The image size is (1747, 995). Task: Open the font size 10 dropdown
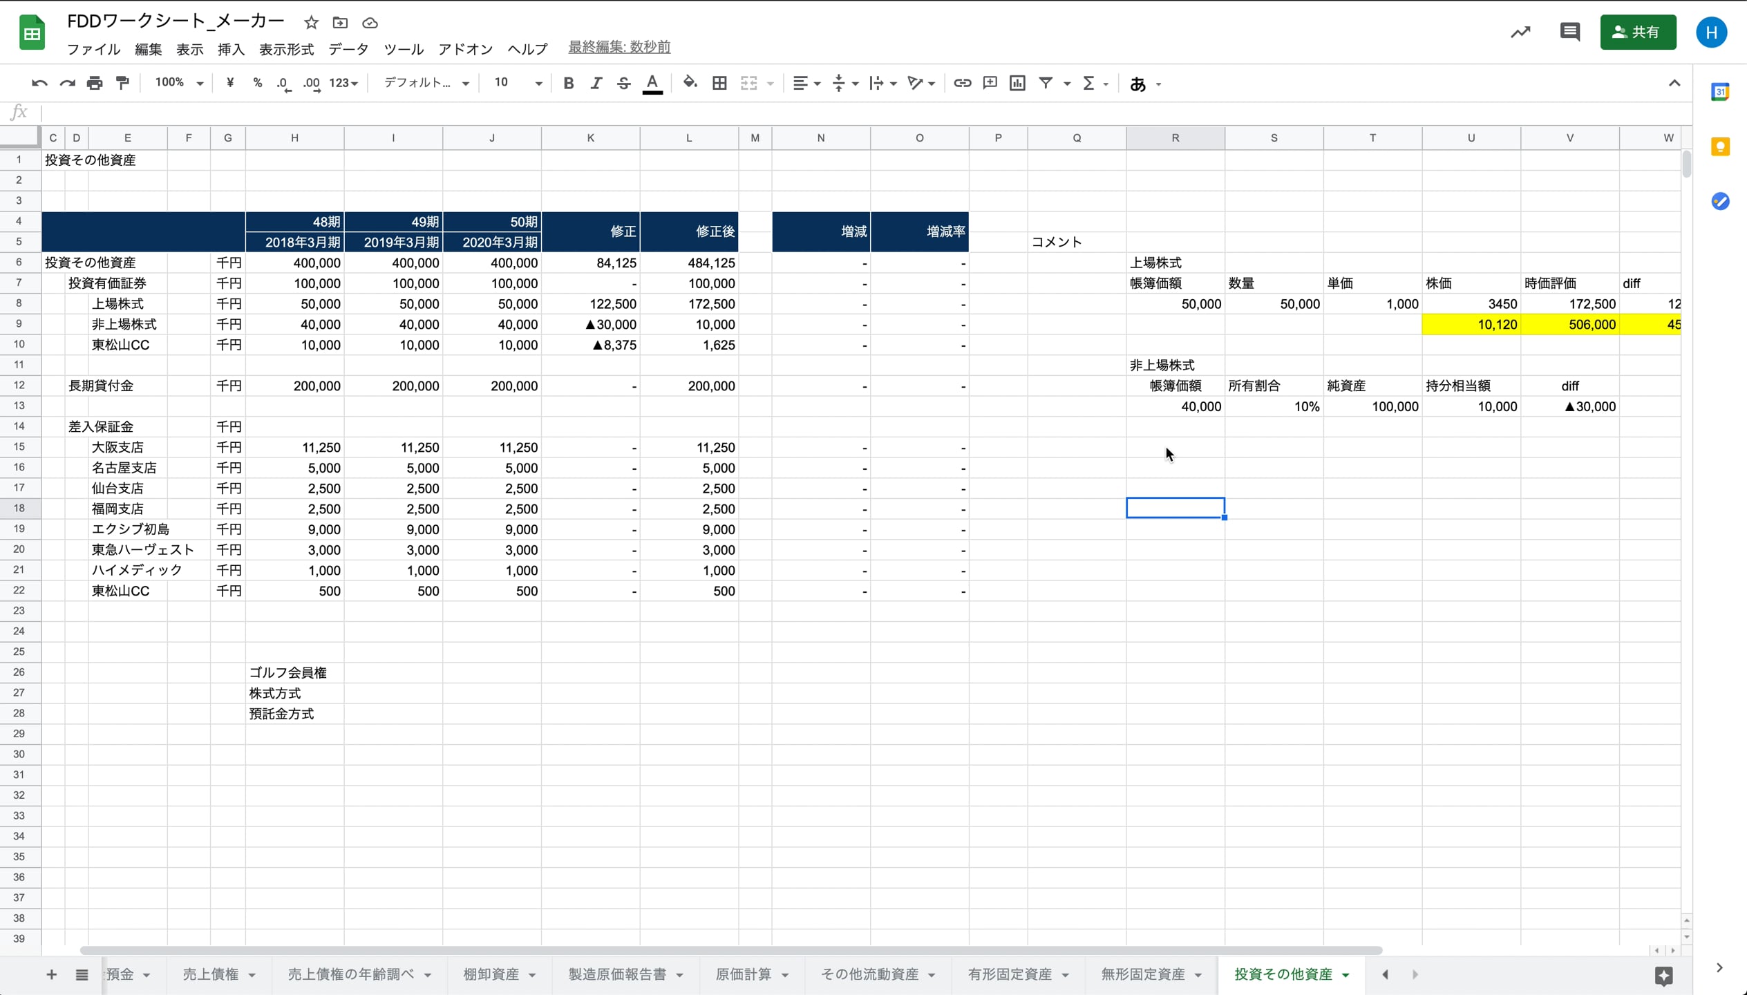click(x=517, y=83)
